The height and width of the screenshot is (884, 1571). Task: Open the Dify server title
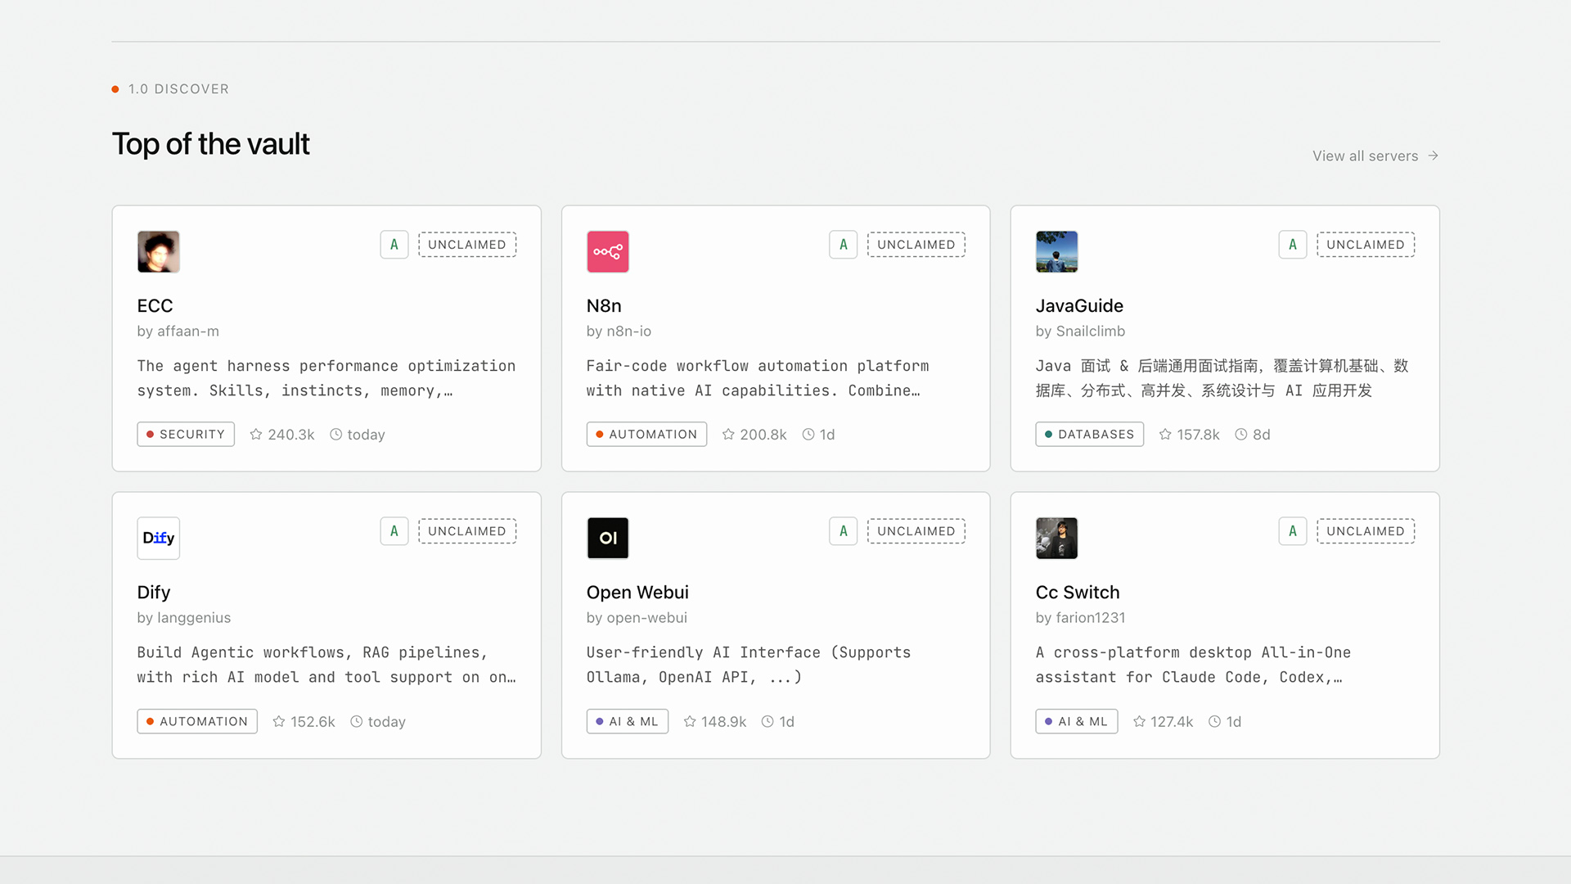pyautogui.click(x=154, y=592)
